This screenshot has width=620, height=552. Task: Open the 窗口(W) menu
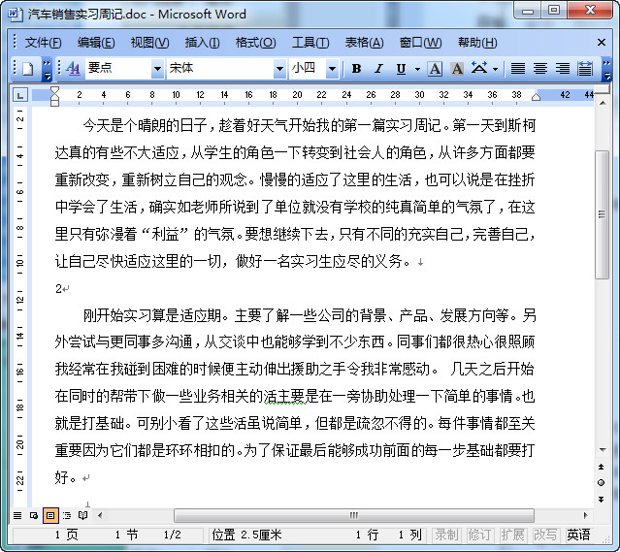420,43
